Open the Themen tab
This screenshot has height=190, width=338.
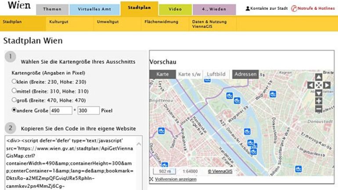(x=52, y=9)
